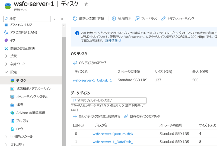217x146 pixels.
Task: Open オペレーティング システム item
Action: (29, 97)
